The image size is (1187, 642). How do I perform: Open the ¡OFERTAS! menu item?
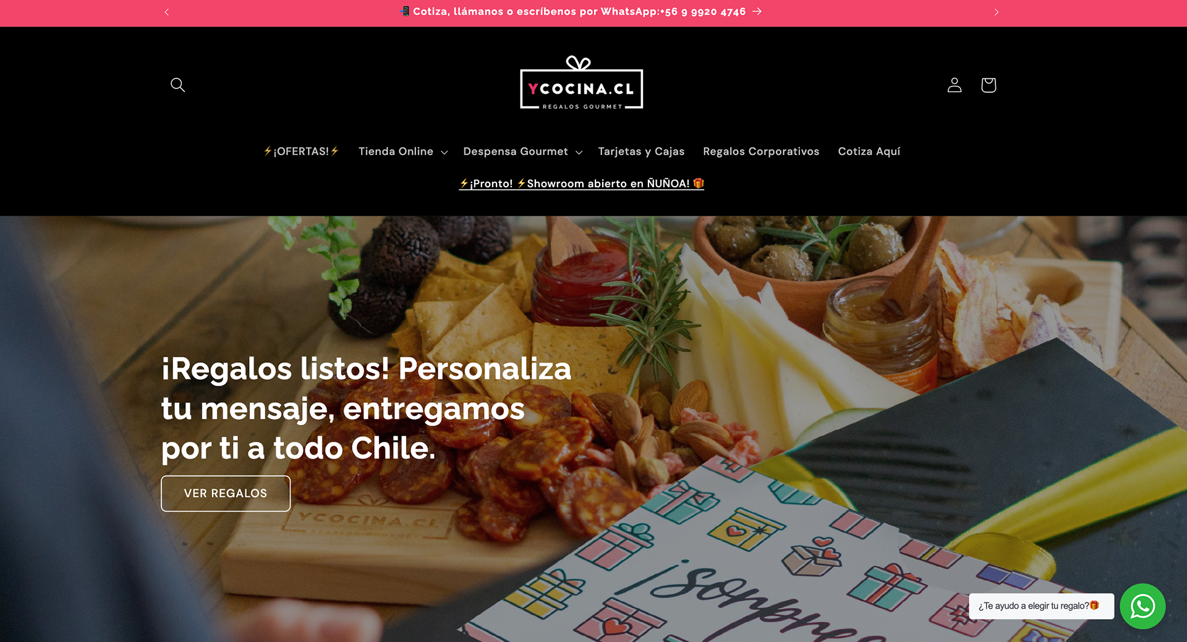click(x=301, y=151)
